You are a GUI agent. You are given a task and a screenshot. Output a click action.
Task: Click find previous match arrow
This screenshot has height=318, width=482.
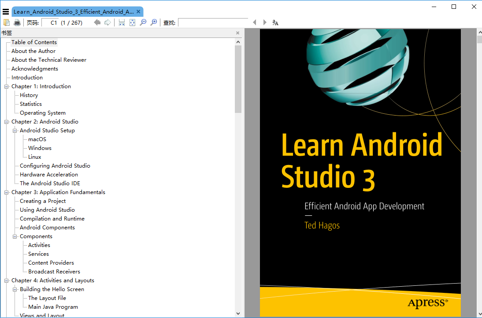click(x=254, y=22)
